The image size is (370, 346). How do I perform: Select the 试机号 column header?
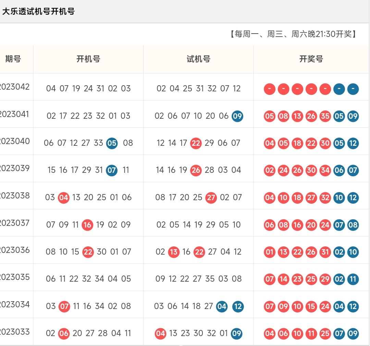click(198, 59)
